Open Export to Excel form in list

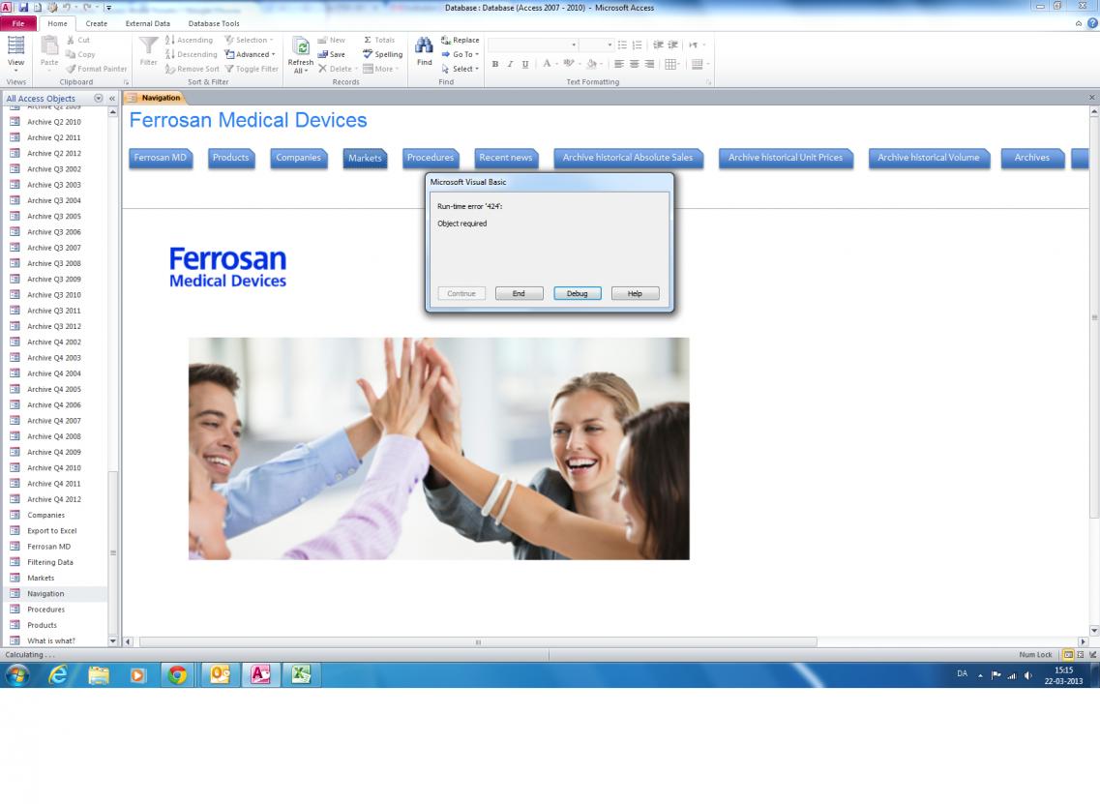[x=54, y=531]
